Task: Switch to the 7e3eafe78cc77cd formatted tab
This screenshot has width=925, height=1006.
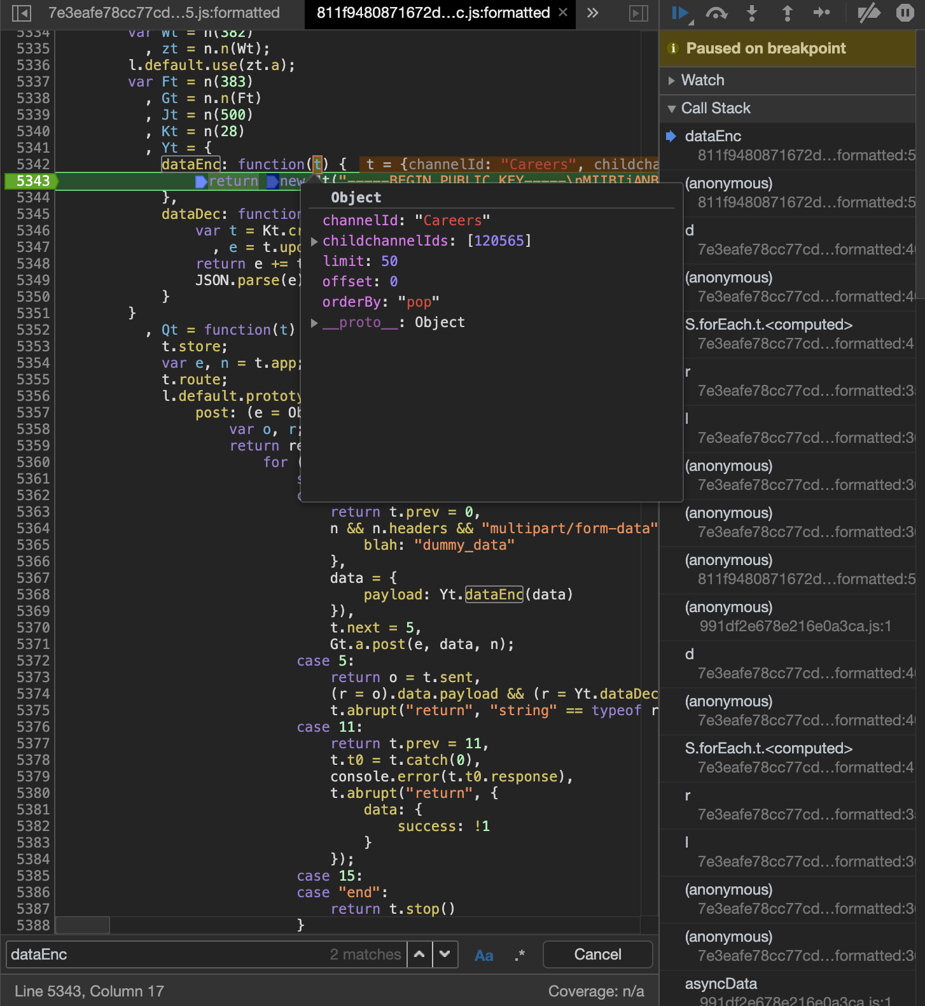Action: pos(164,13)
